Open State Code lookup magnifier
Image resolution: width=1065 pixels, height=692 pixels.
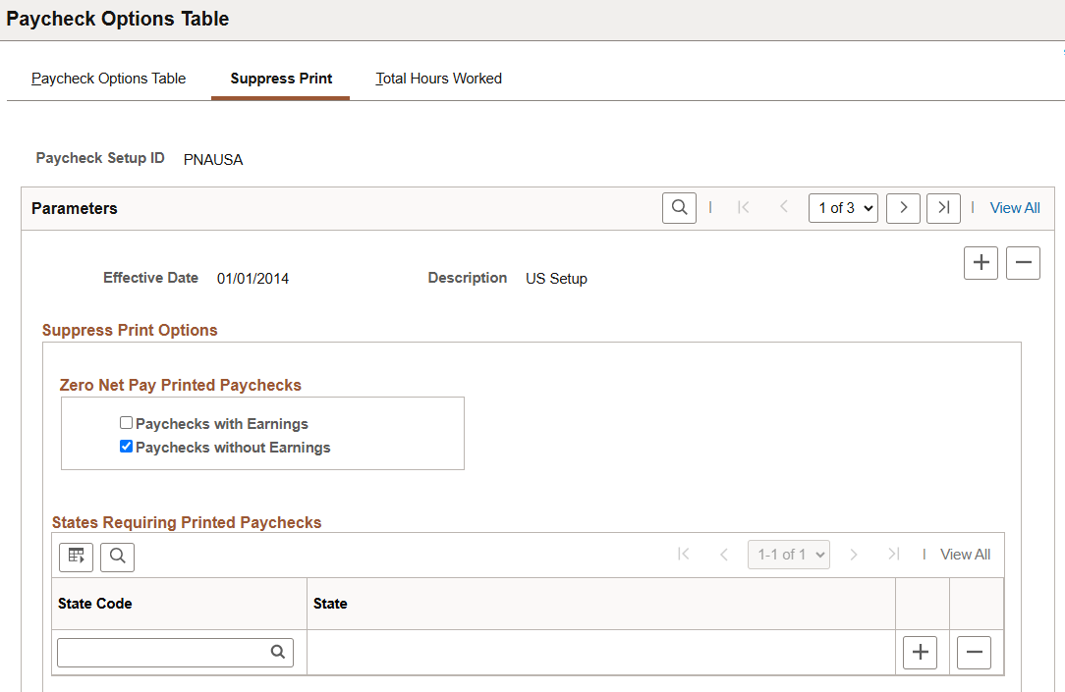pyautogui.click(x=278, y=652)
